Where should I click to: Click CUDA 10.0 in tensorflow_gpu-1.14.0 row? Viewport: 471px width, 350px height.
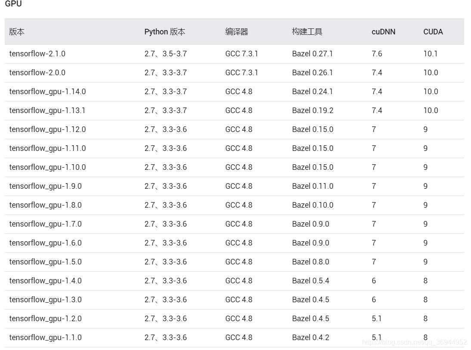pyautogui.click(x=431, y=92)
